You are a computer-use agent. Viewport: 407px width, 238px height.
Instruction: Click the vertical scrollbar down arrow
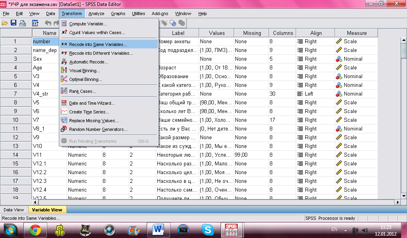(404, 196)
